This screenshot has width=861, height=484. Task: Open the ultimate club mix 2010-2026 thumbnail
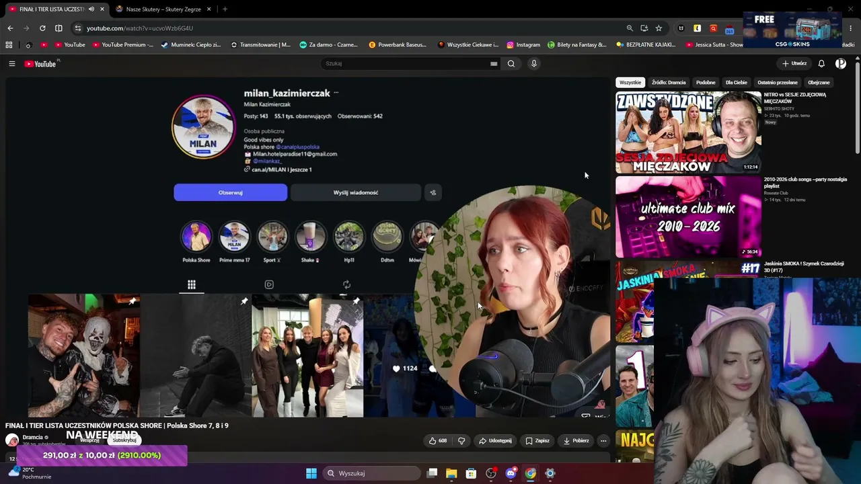688,217
